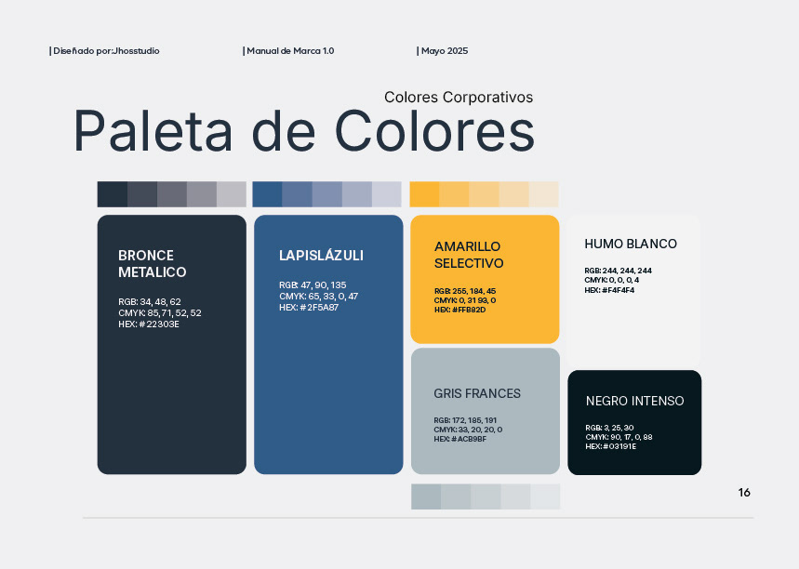Click the Manual de Marca 1.0 header

pos(288,51)
